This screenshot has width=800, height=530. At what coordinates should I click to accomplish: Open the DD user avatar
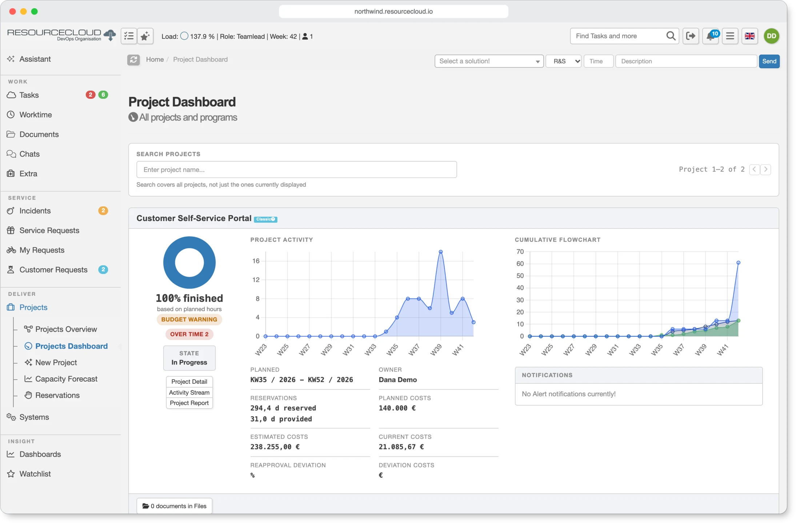771,36
